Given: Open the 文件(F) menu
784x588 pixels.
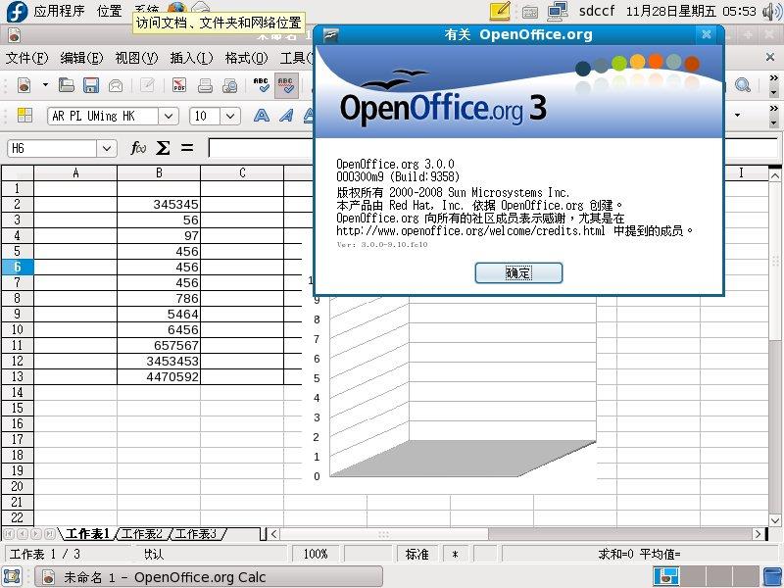Looking at the screenshot, I should pyautogui.click(x=27, y=58).
